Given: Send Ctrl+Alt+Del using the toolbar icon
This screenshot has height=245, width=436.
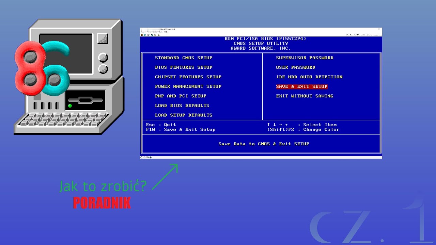Looking at the screenshot, I should (x=152, y=35).
